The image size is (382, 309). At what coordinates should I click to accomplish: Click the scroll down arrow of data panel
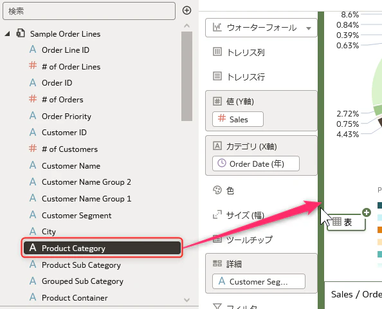187,300
